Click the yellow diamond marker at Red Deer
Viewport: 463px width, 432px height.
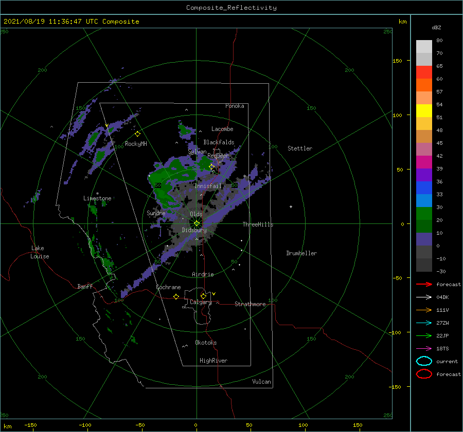[211, 167]
